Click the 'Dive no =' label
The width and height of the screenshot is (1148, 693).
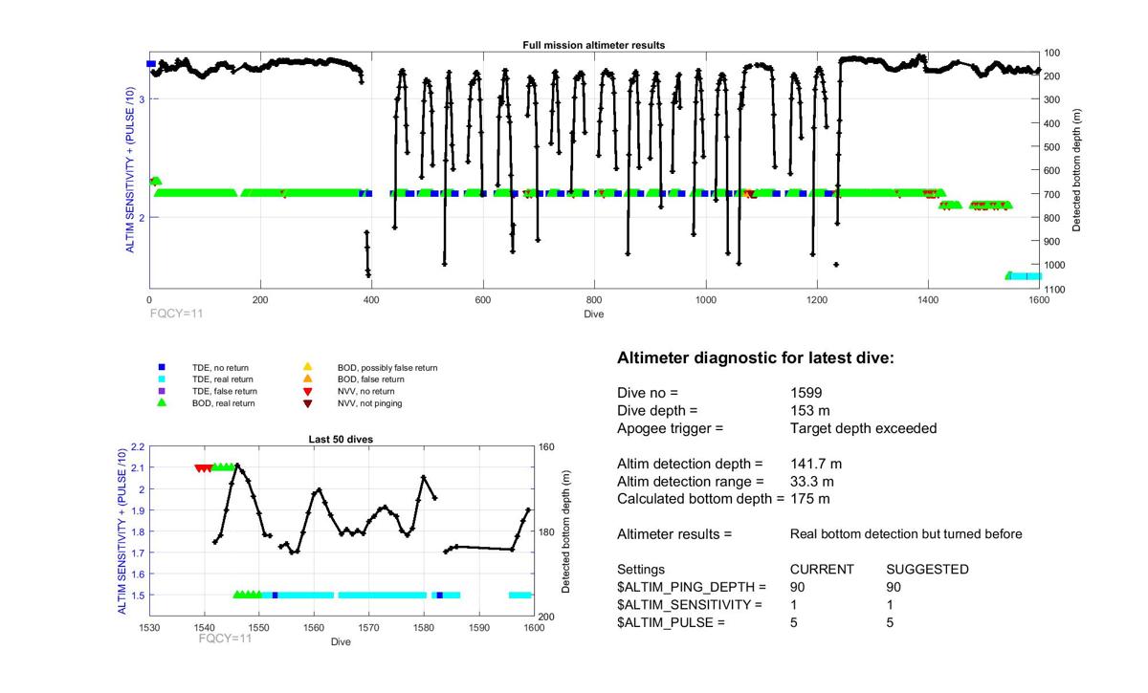647,393
